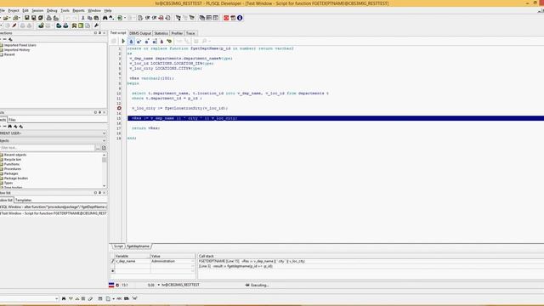Click the green Execute icon with dropdown in toolbar
The width and height of the screenshot is (544, 306).
click(x=120, y=18)
